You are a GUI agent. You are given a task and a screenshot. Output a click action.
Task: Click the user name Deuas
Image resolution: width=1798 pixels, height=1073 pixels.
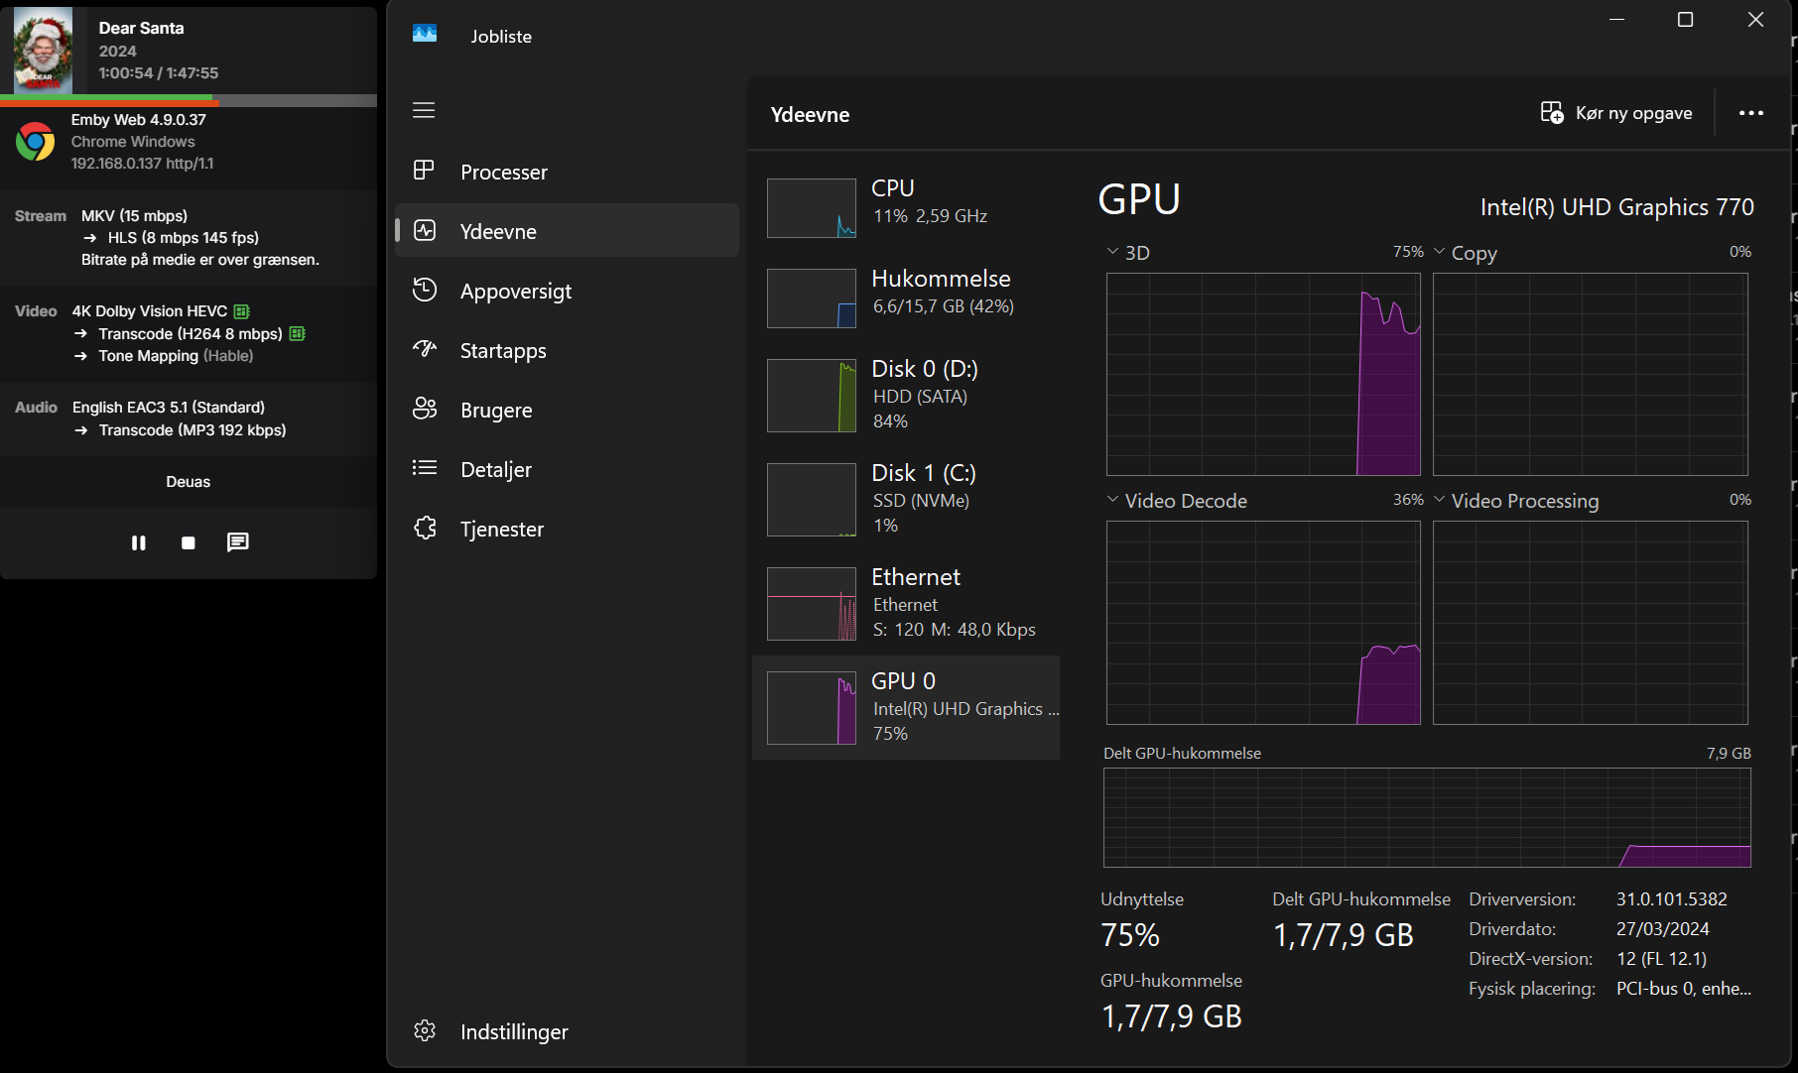pos(189,482)
